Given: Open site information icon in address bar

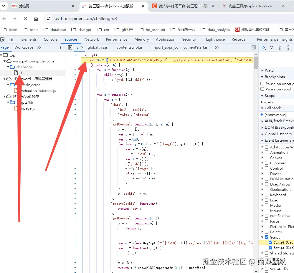Looking at the screenshot, I should click(x=49, y=19).
